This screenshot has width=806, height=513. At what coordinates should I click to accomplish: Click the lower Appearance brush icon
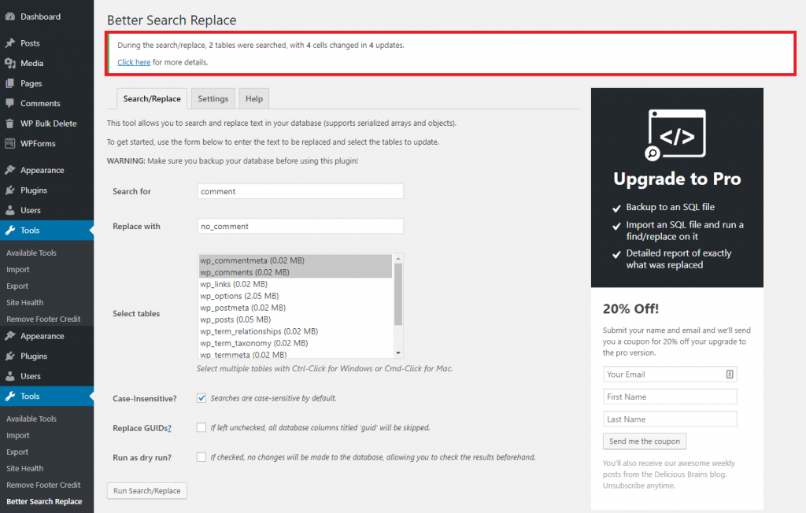(9, 336)
